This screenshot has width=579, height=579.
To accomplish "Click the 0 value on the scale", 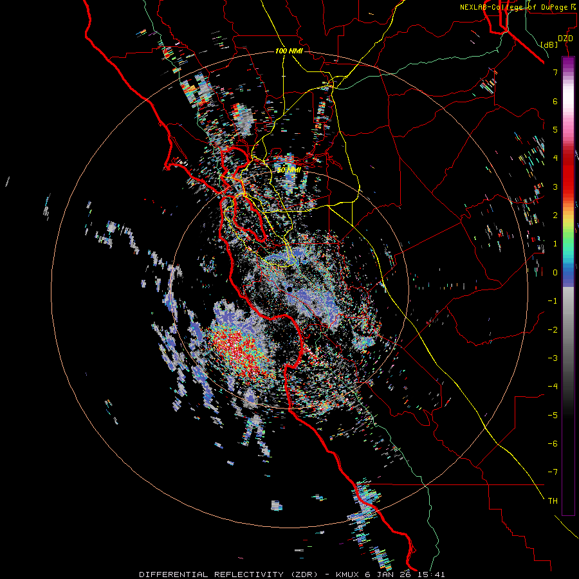I will (x=555, y=272).
